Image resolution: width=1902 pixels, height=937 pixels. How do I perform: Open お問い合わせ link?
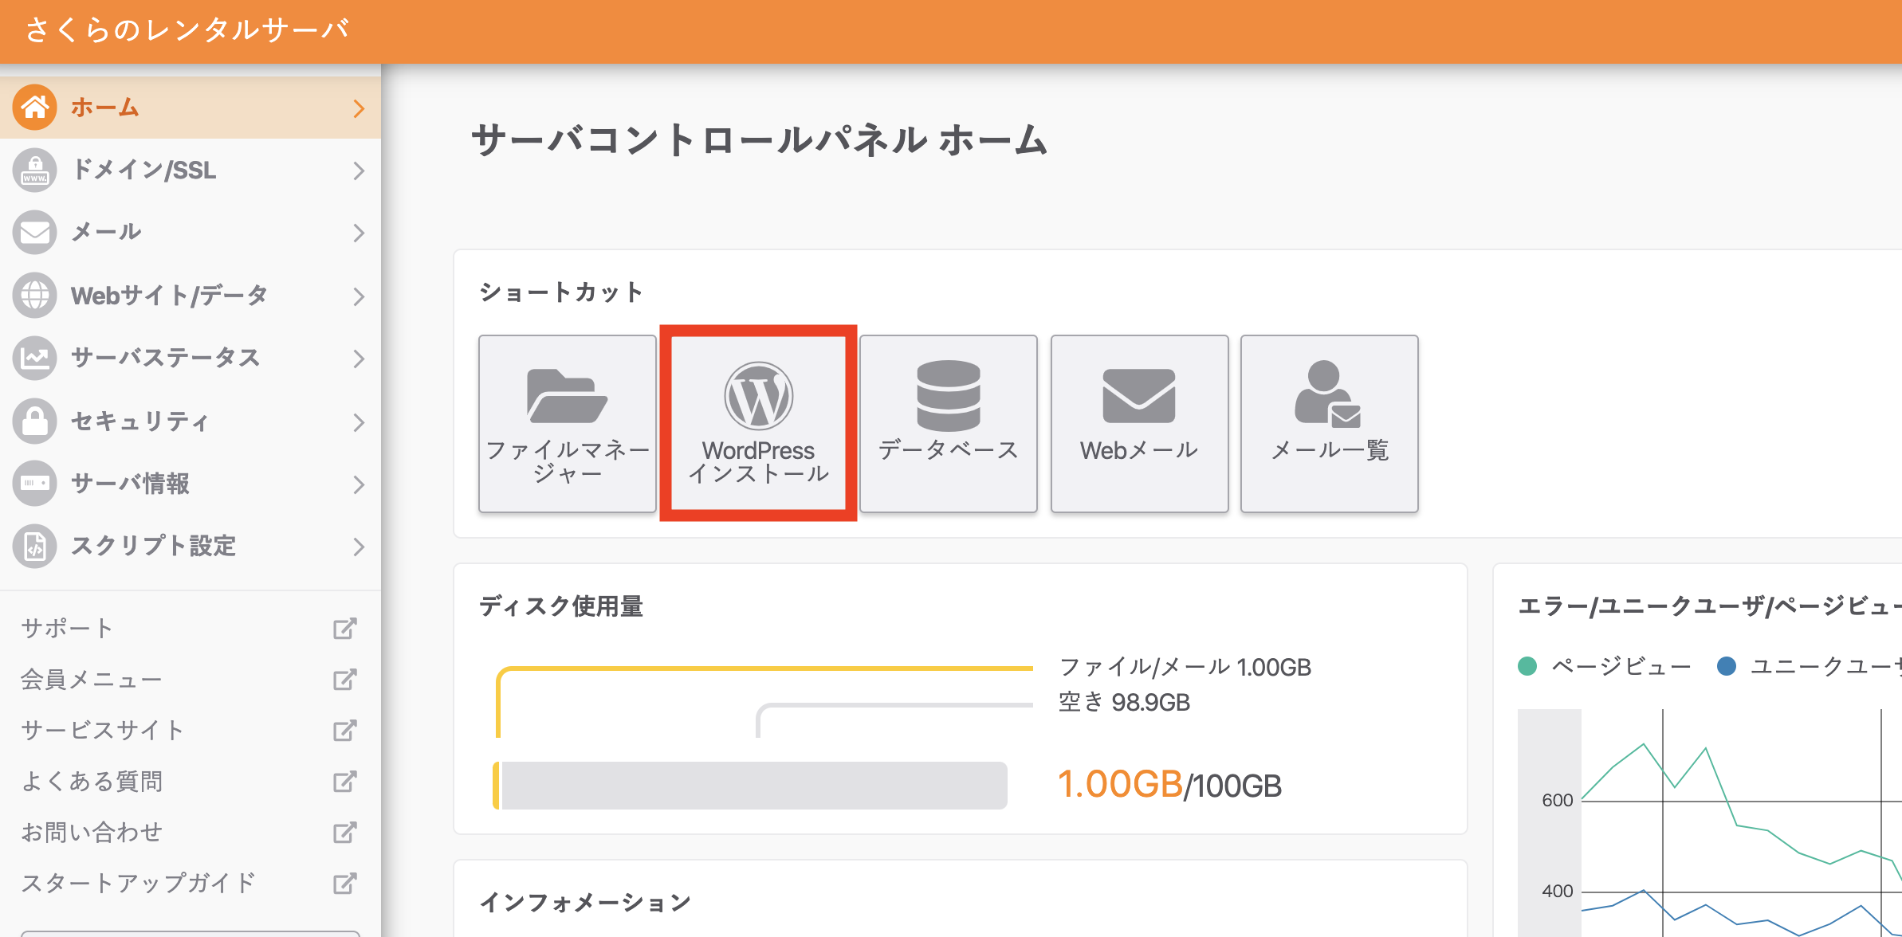tap(92, 833)
